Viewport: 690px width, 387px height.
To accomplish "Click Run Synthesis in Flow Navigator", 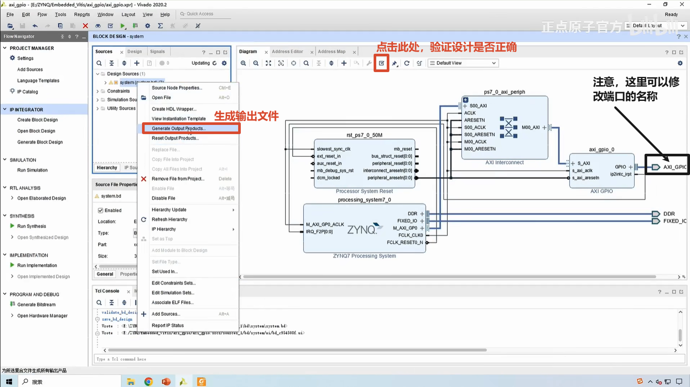I will click(x=31, y=226).
